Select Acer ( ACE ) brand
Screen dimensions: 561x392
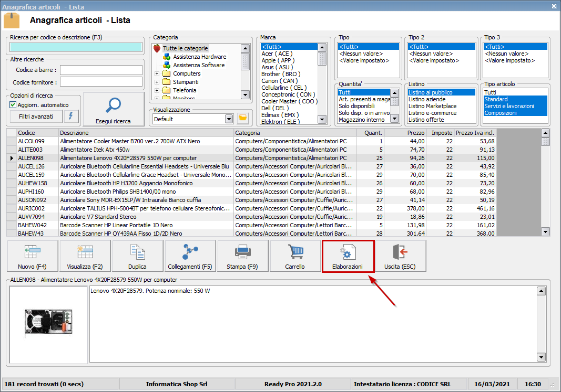point(277,54)
